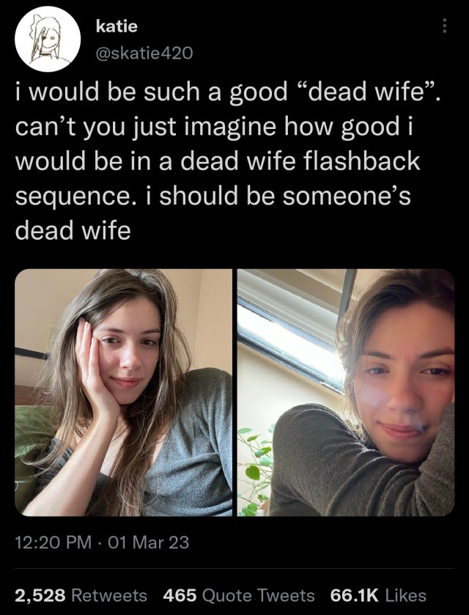Click the tweet text about dead wife
The width and height of the screenshot is (469, 615).
click(x=227, y=161)
